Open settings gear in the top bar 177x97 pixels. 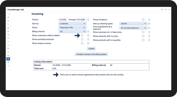(x=166, y=9)
